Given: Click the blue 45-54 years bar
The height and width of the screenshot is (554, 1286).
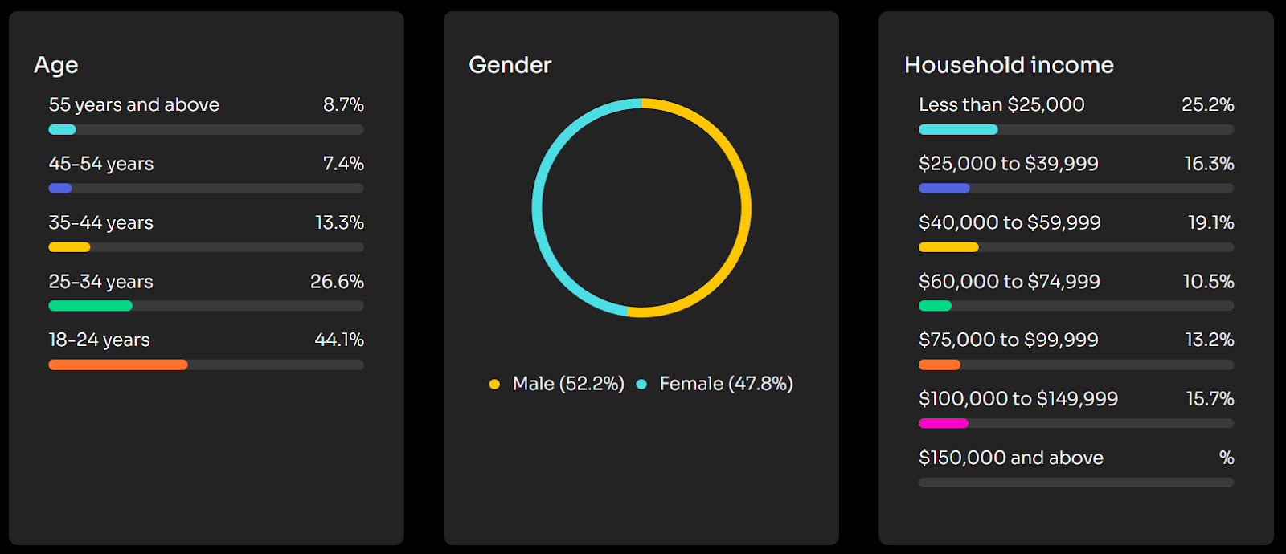Looking at the screenshot, I should pyautogui.click(x=60, y=188).
